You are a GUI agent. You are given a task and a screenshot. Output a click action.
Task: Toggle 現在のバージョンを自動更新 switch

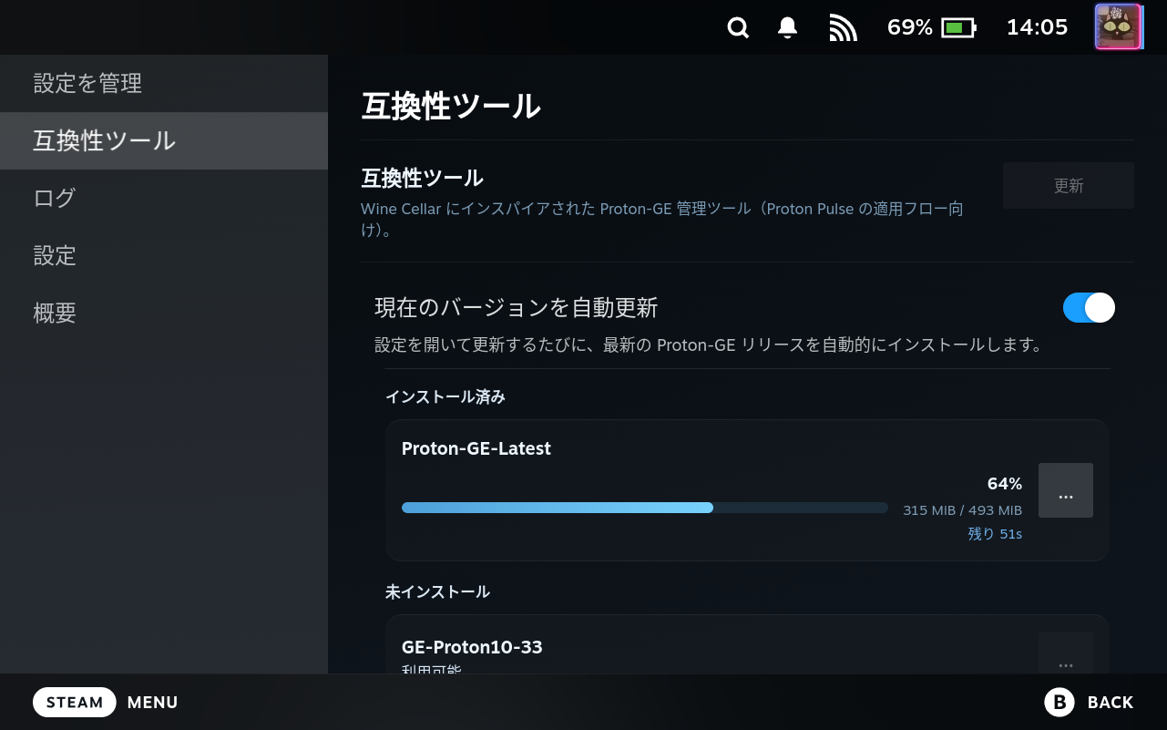coord(1089,308)
